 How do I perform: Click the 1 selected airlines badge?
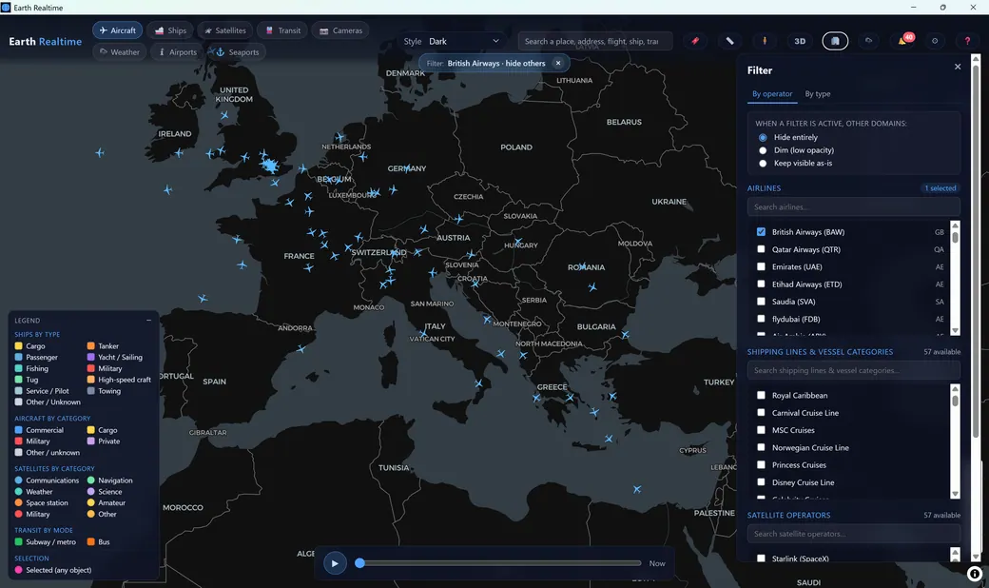tap(940, 188)
